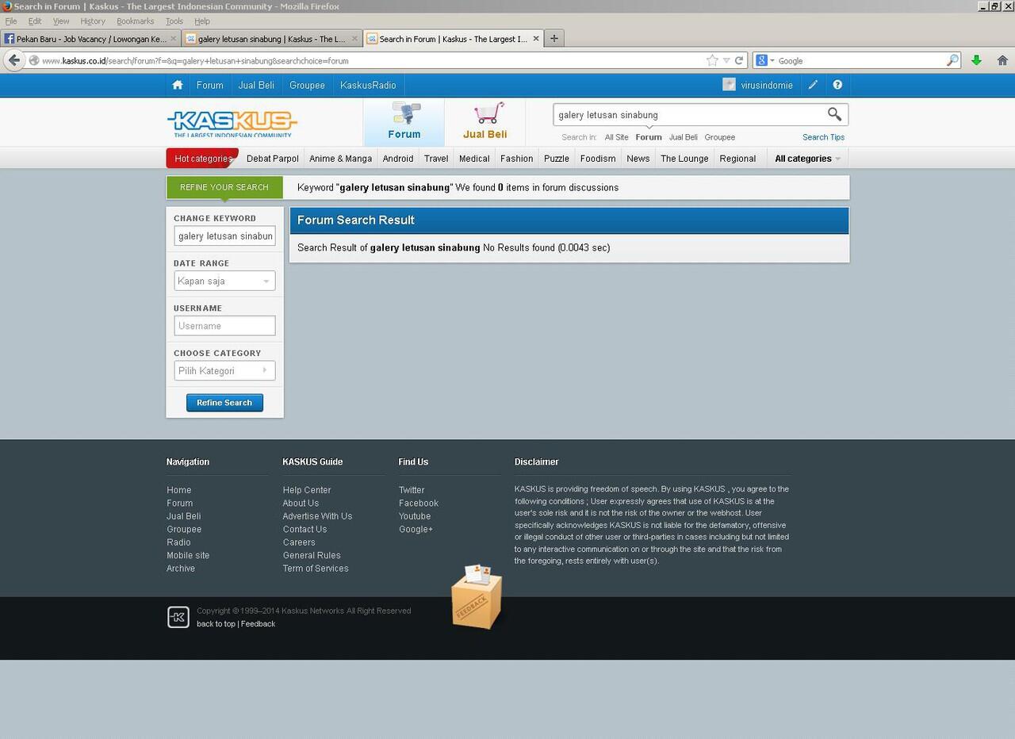Screen dimensions: 1015x739
Task: Open the History menu
Action: (x=93, y=21)
